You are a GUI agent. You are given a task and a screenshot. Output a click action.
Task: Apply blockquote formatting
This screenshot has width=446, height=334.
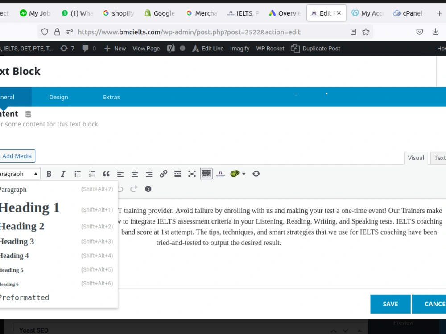pos(106,174)
